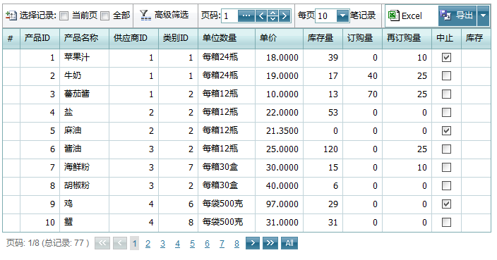Go to page 4 link

[x=177, y=244]
